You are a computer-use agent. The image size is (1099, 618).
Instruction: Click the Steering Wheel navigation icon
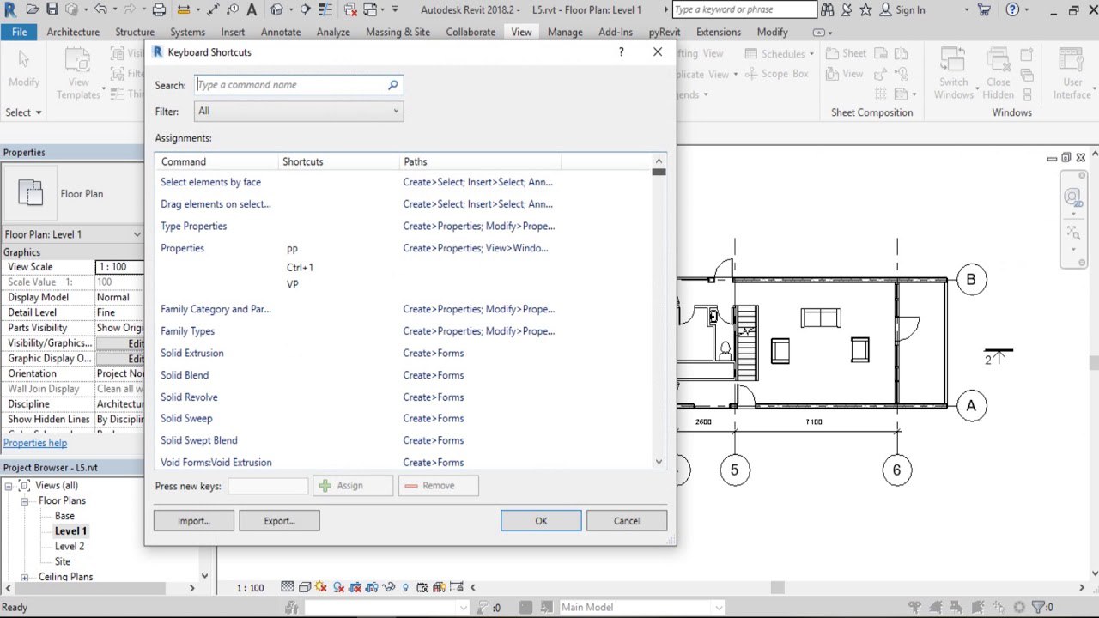click(1073, 198)
